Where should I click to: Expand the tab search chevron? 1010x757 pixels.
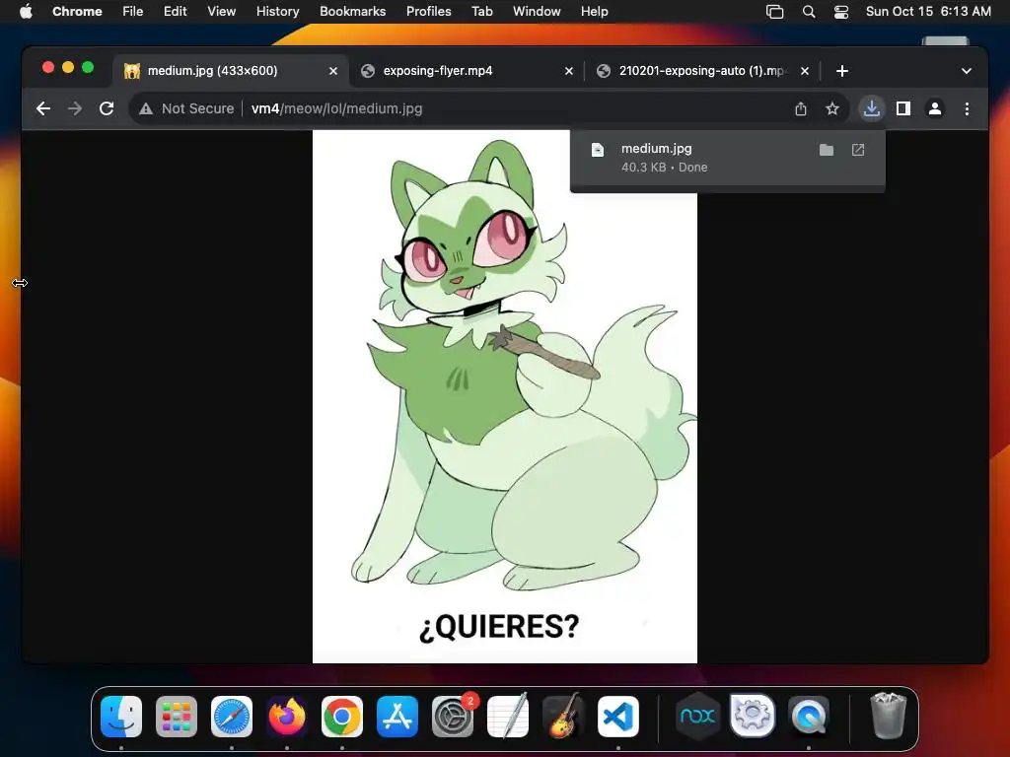tap(967, 71)
